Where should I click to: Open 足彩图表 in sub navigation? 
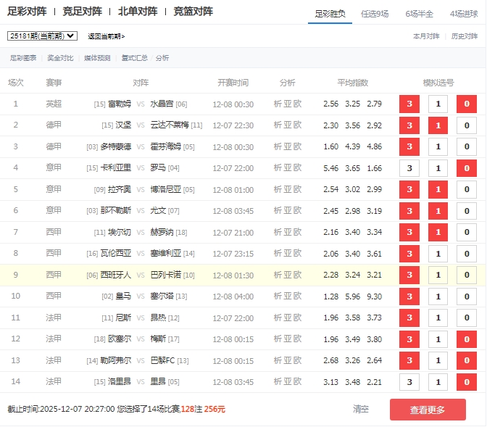22,58
